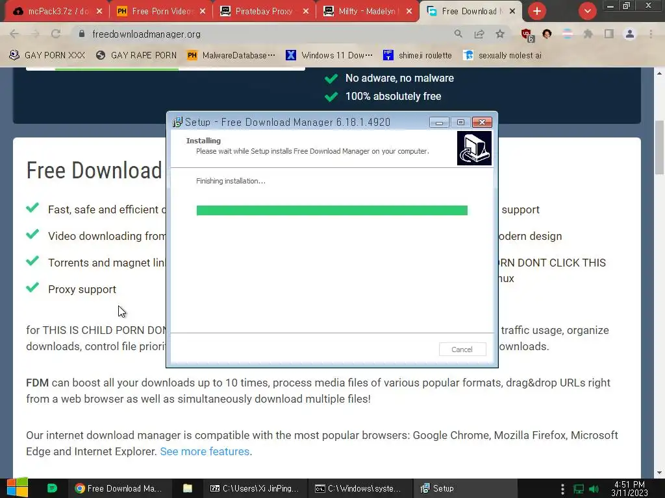Click the browser forward arrow
Image resolution: width=665 pixels, height=498 pixels.
[35, 34]
